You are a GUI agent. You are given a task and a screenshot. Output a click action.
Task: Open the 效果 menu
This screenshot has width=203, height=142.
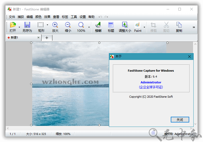coord(47,17)
